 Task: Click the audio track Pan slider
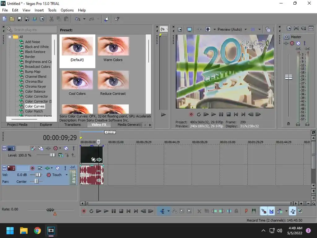tap(36, 181)
